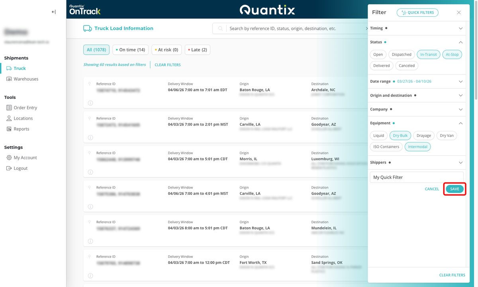Click the My Quick Filter name input field

coord(416,177)
